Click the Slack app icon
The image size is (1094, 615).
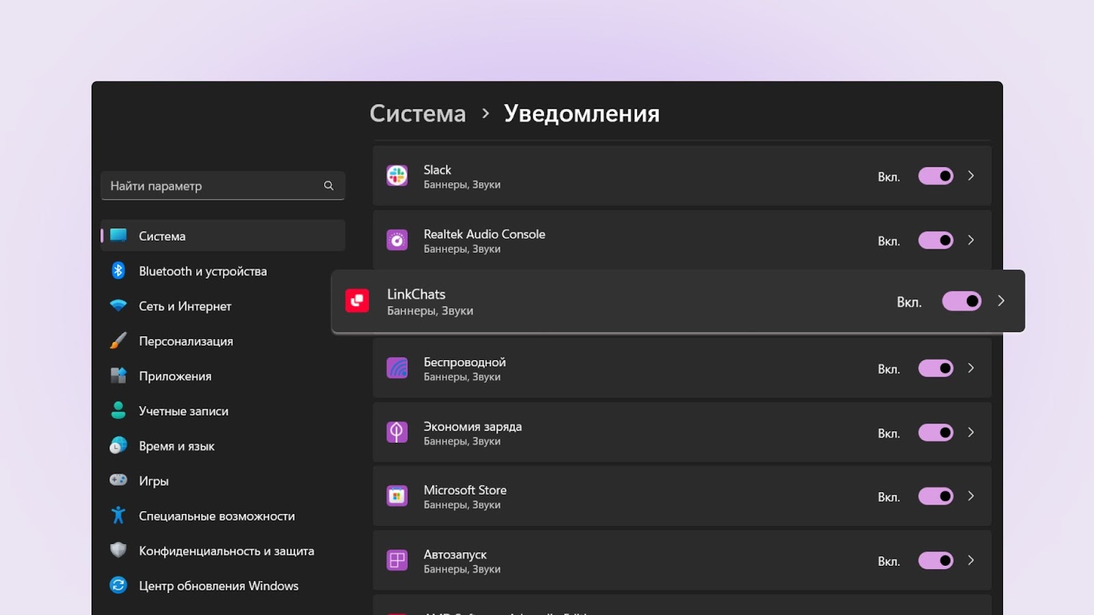[x=397, y=176]
